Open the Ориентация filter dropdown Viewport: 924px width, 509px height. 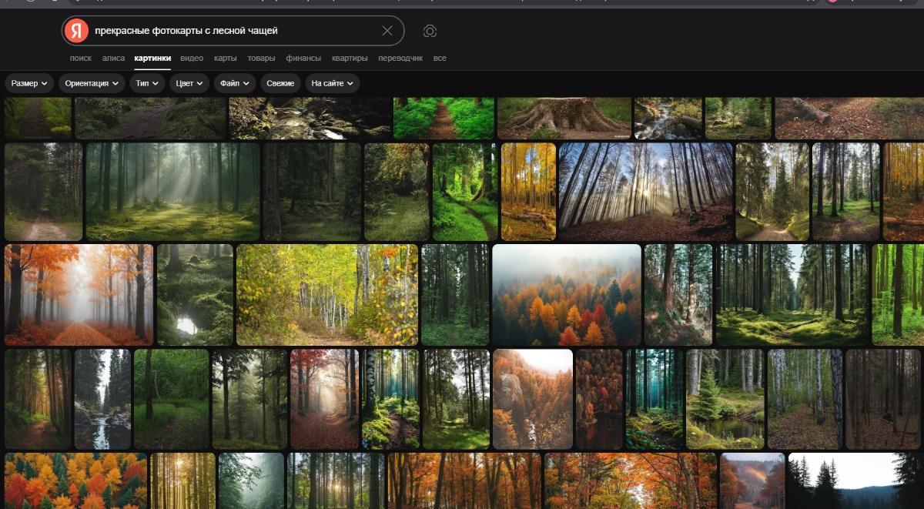coord(92,83)
